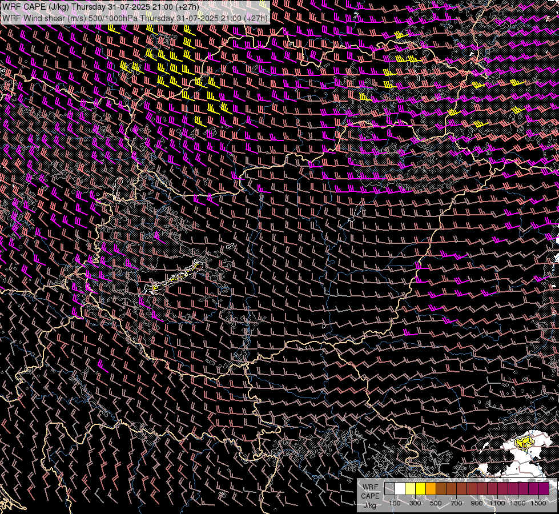Click the '100' legend value

coord(395,503)
